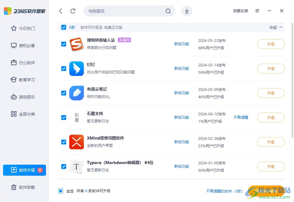Refresh the page with the reload icon
This screenshot has width=294, height=202.
pyautogui.click(x=73, y=11)
